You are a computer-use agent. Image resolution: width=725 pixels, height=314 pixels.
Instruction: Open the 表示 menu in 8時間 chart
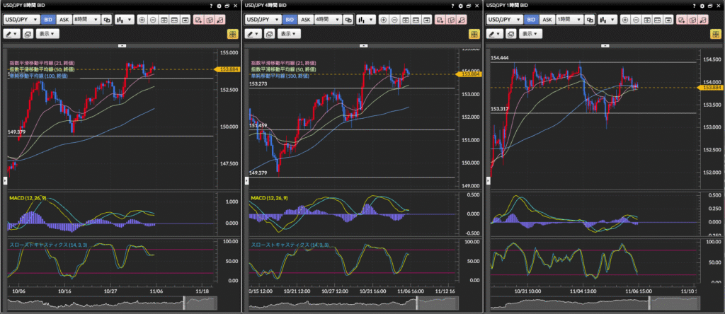47,34
